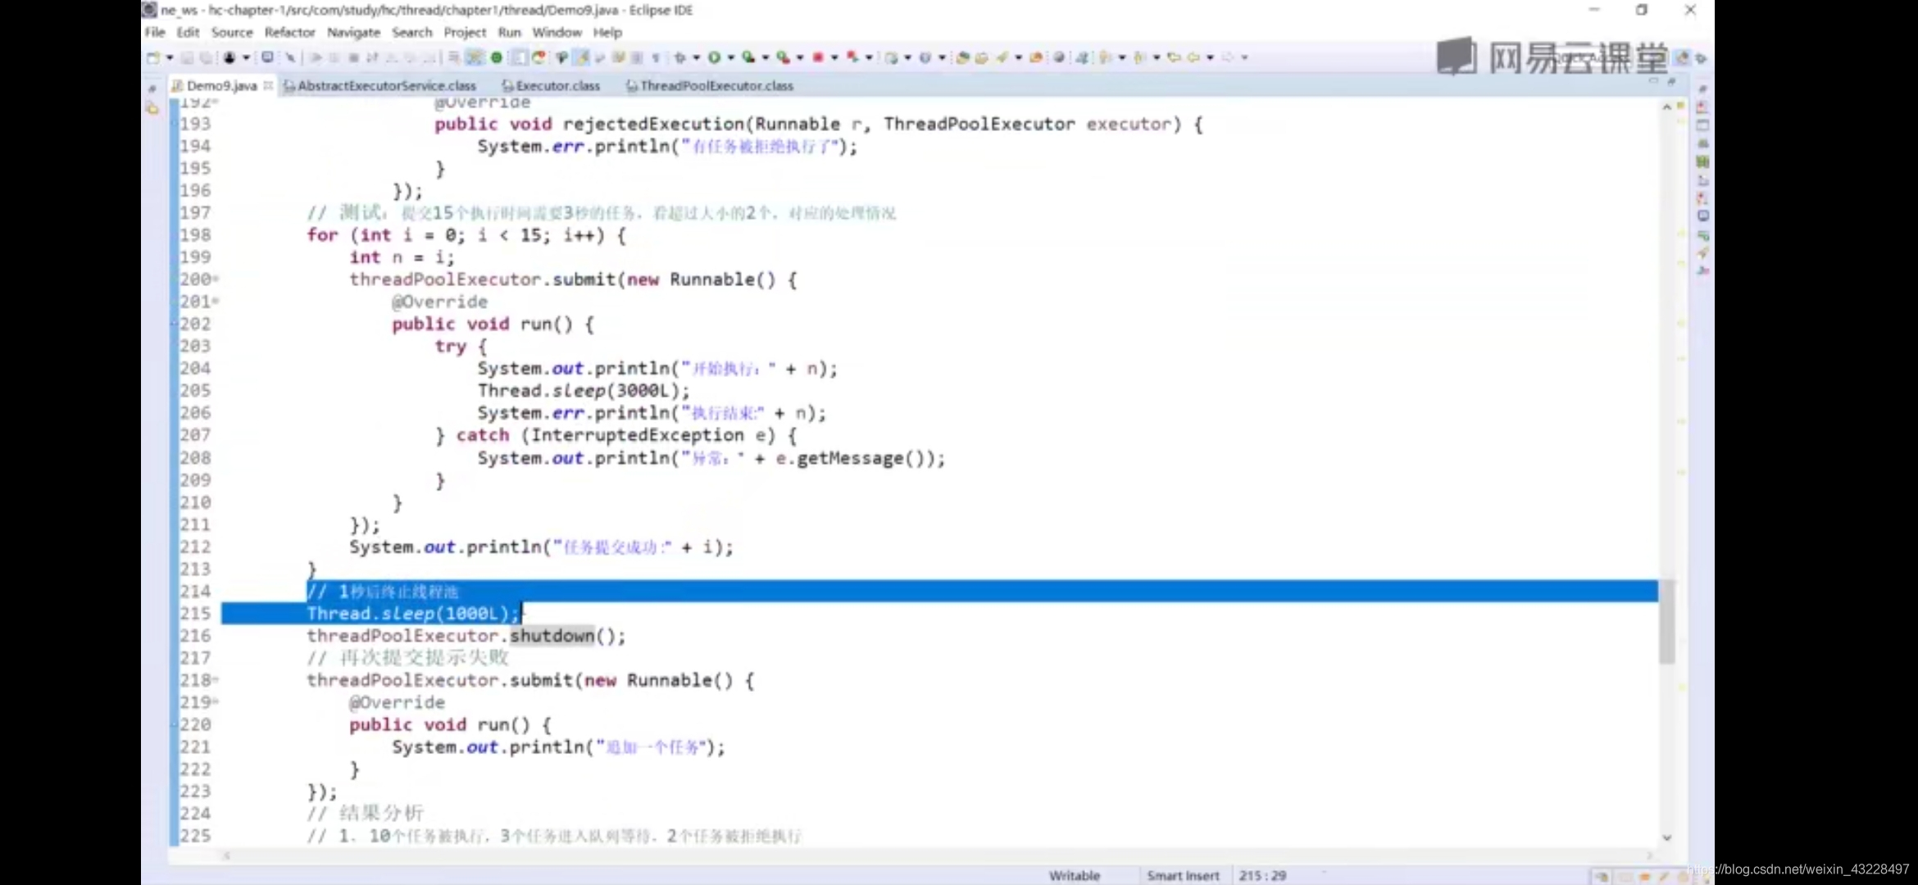Minimize the editor area button
The image size is (1918, 885).
[1653, 82]
